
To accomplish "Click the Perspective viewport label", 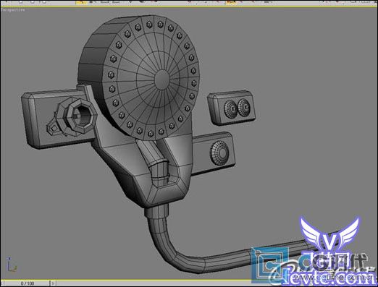I will pos(13,10).
